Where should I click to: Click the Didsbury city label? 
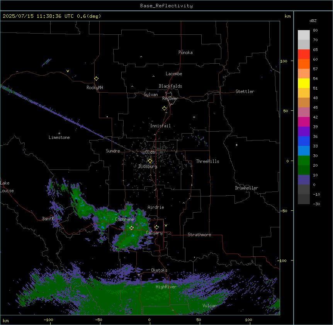(148, 166)
